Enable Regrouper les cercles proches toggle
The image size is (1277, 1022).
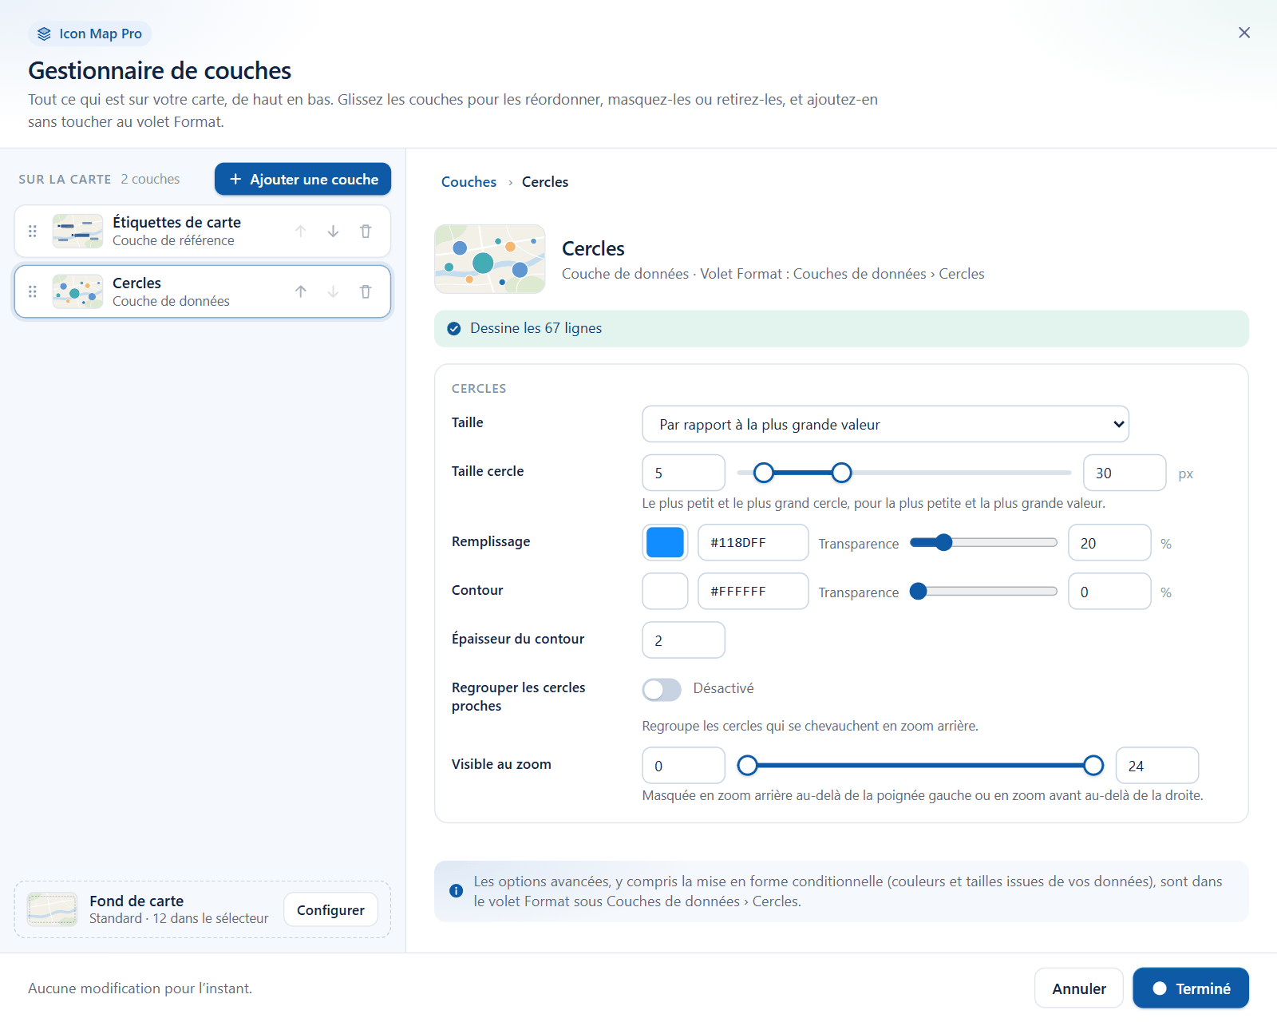pos(662,689)
